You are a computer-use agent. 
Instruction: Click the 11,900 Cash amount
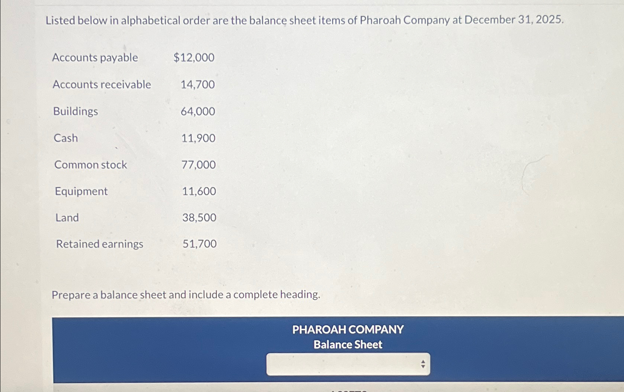pyautogui.click(x=197, y=138)
